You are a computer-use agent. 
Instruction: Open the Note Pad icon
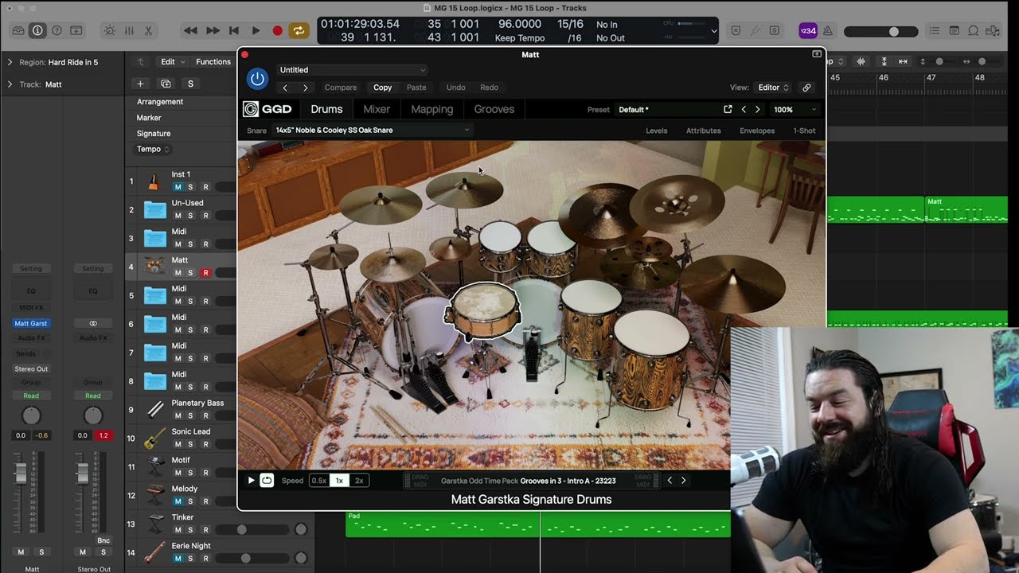(x=955, y=30)
